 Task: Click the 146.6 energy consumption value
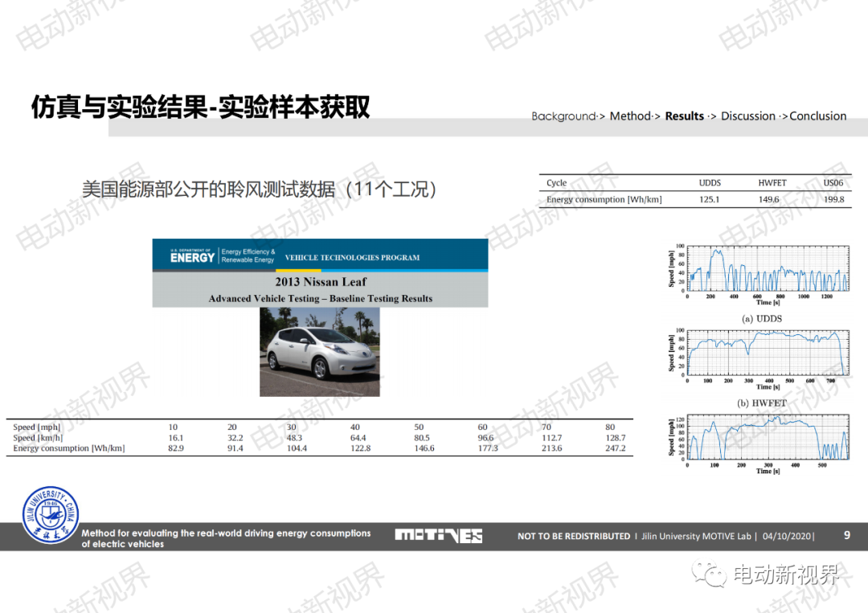pyautogui.click(x=424, y=448)
